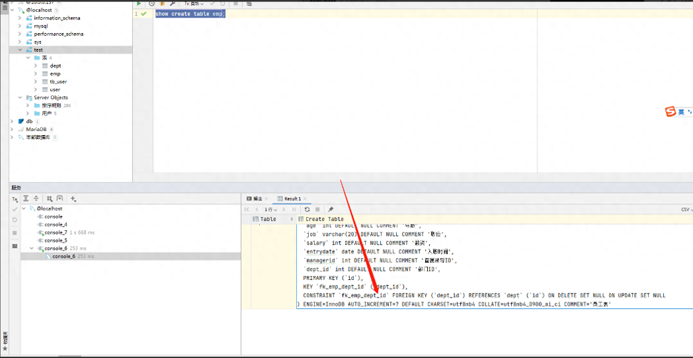This screenshot has width=693, height=358.
Task: Collapse the Server Objects node
Action: 20,98
